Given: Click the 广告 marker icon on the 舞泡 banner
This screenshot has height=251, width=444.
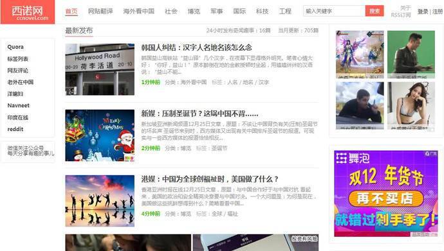Looking at the screenshot, I should (430, 153).
